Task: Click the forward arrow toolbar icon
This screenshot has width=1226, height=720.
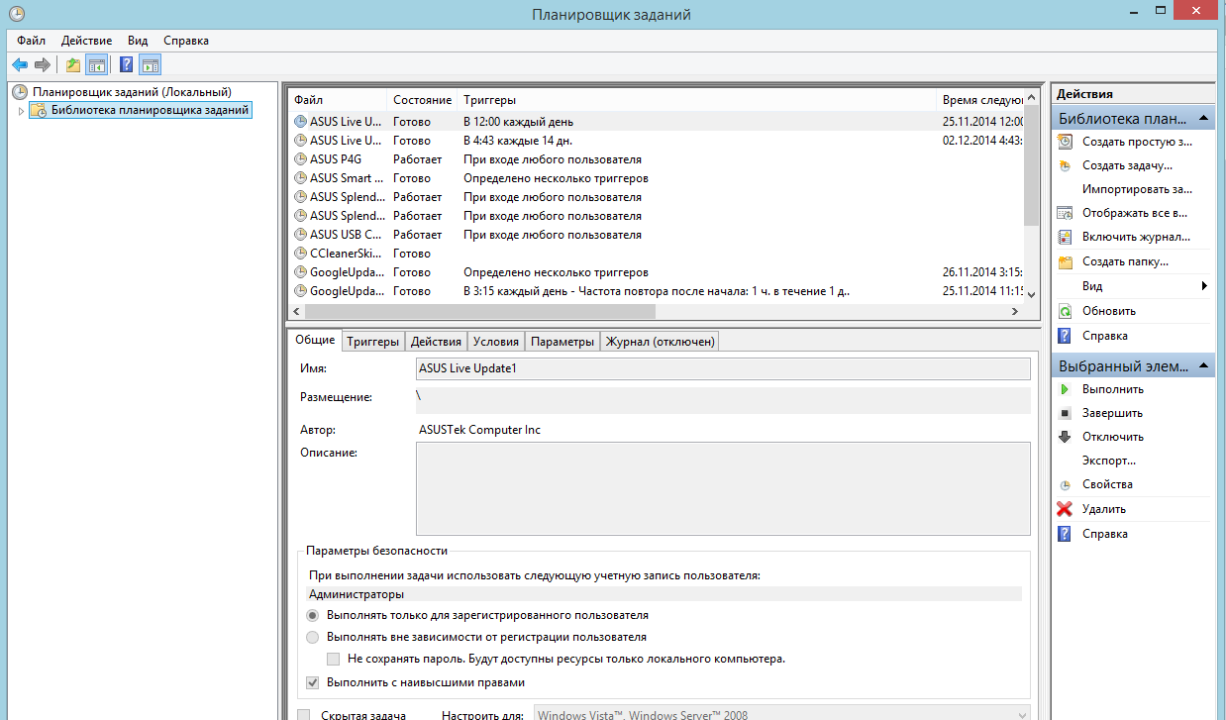Action: point(42,65)
